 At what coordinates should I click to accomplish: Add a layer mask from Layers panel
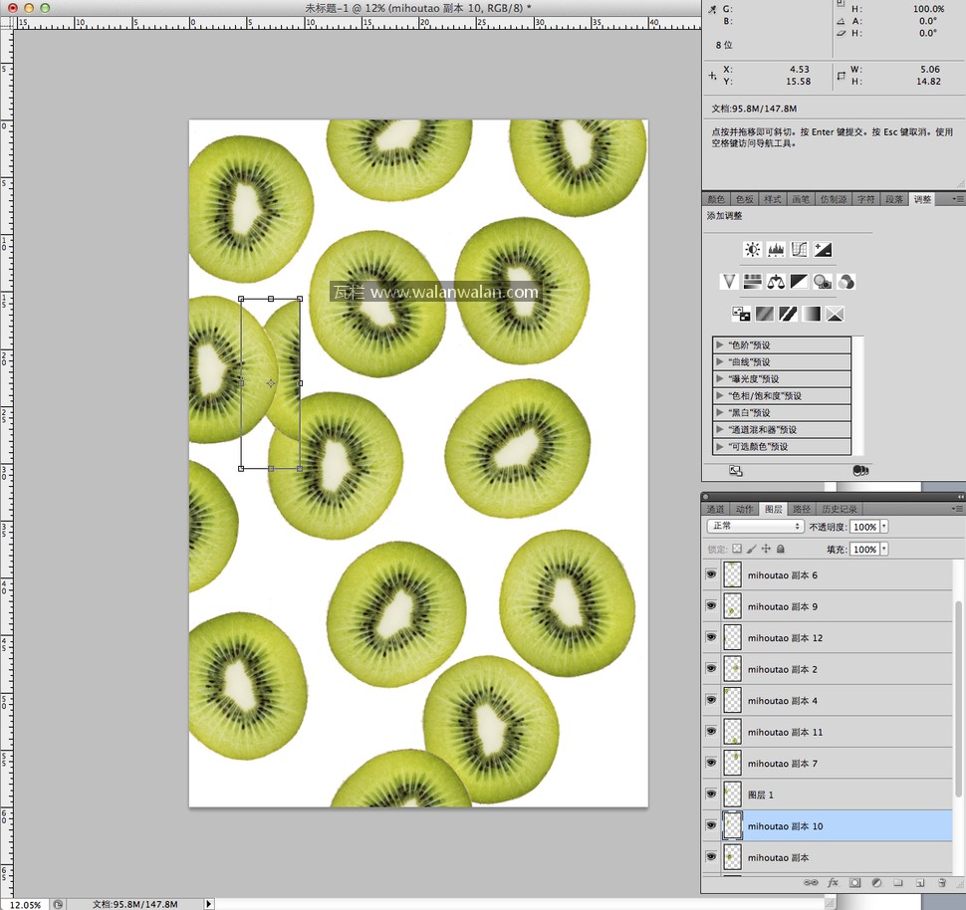[854, 882]
